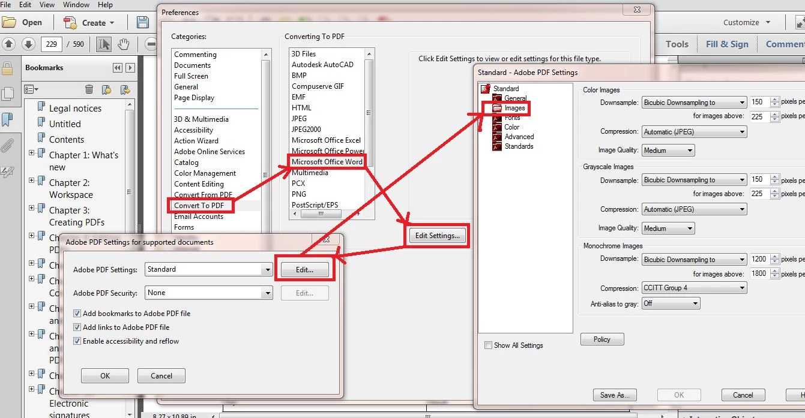Screen dimensions: 805x418
Task: Open the View menu
Action: pyautogui.click(x=47, y=5)
